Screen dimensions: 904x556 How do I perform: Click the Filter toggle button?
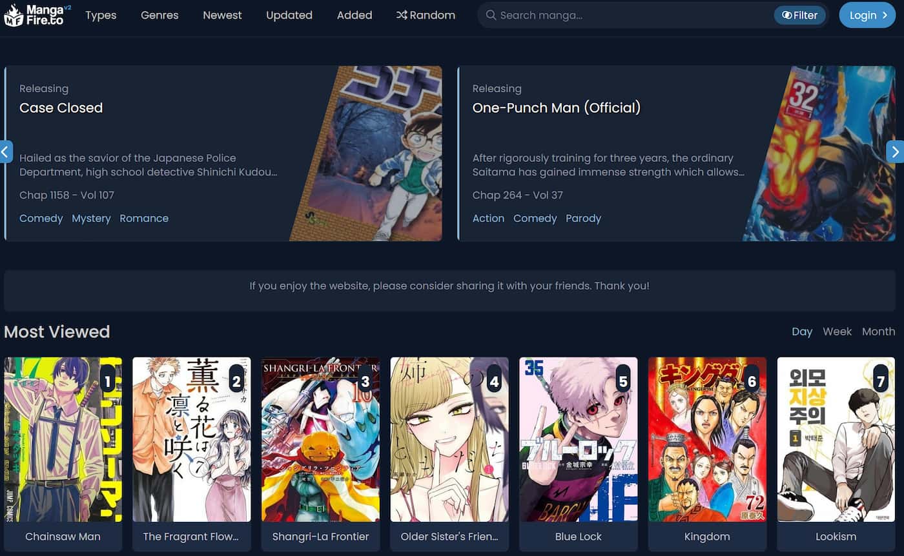799,15
